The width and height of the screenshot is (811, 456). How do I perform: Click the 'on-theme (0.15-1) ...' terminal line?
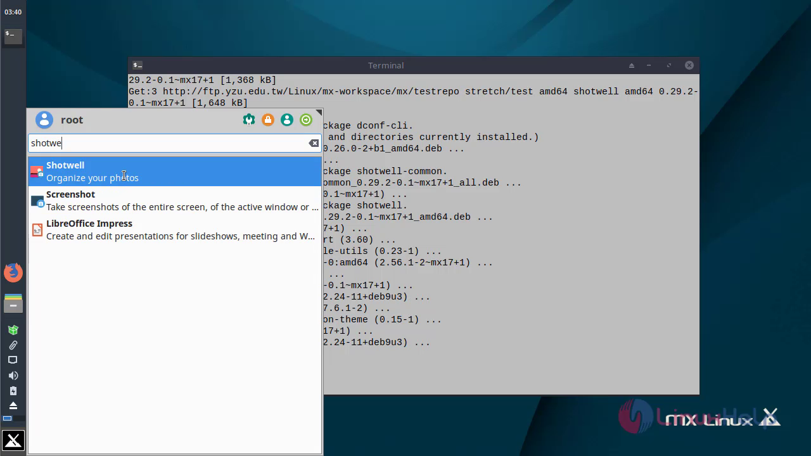click(x=382, y=319)
